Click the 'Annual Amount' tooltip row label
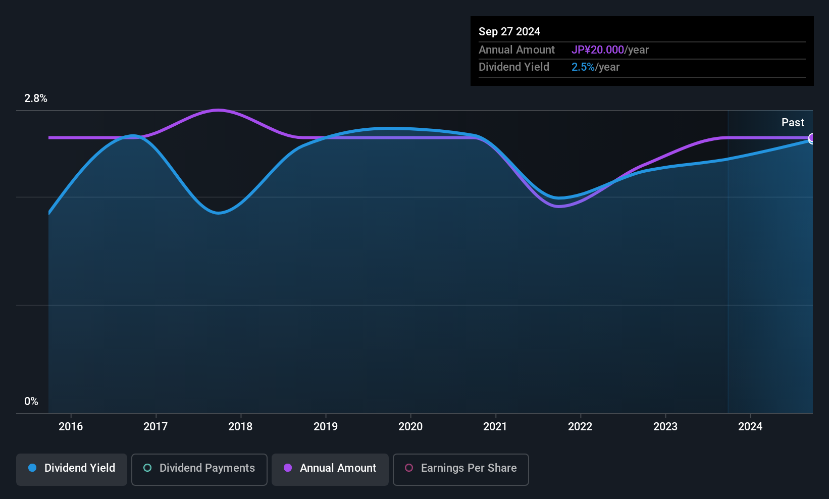 pyautogui.click(x=516, y=50)
